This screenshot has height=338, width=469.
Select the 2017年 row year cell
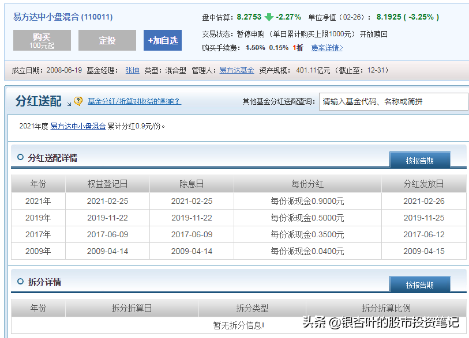[x=38, y=234]
